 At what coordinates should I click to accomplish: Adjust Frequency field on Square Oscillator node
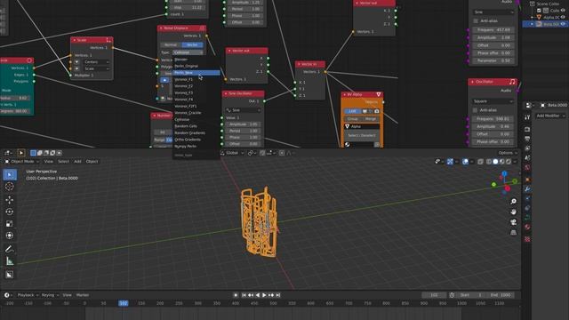point(493,119)
